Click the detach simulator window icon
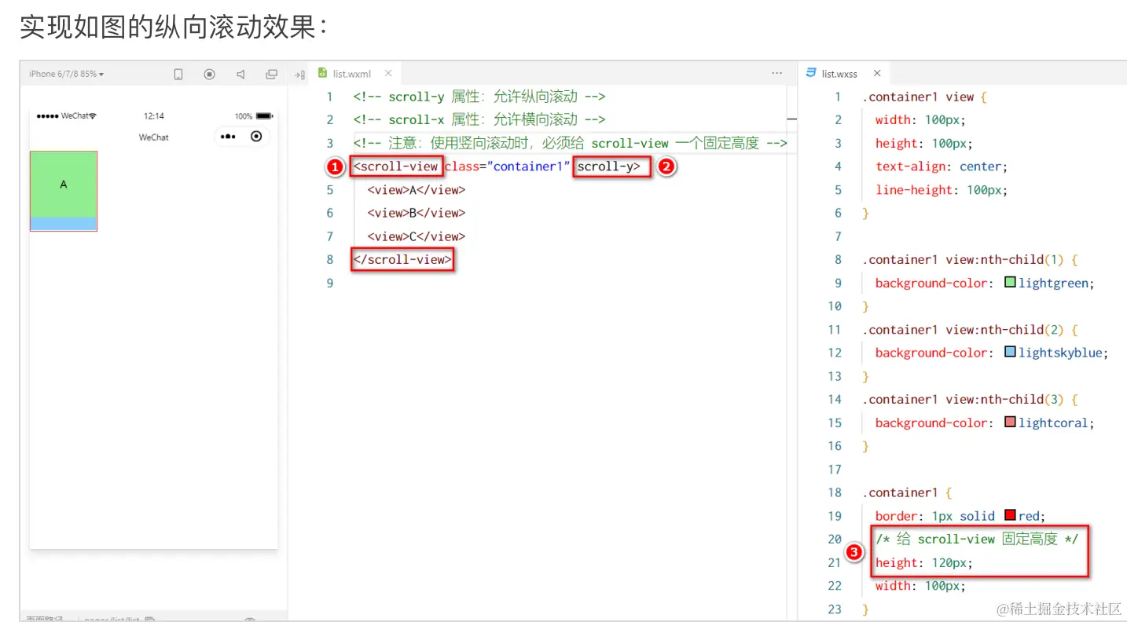The width and height of the screenshot is (1127, 622). [272, 74]
